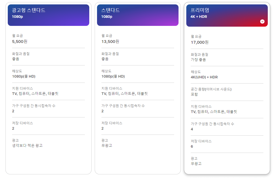Click the 월 요금 section on 스탠다드
274x178 pixels.
[138, 39]
